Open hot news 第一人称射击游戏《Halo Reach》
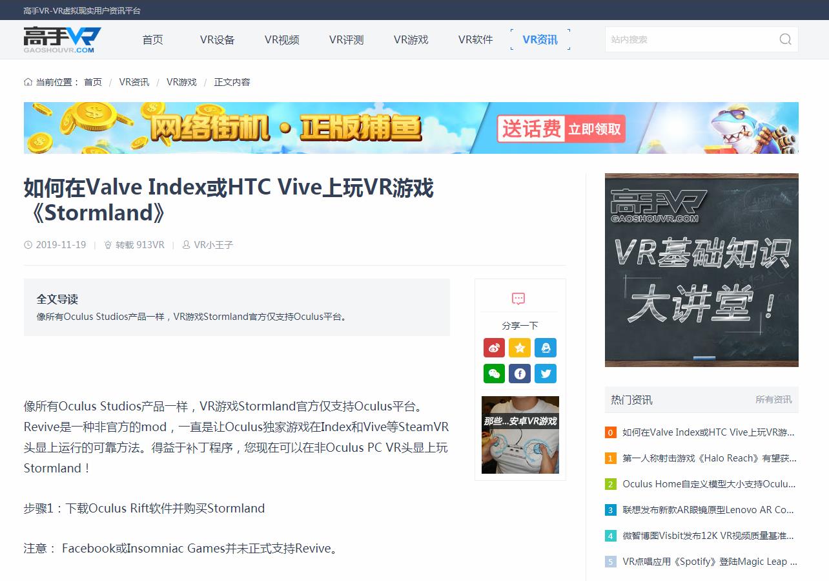Viewport: 829px width, 581px height. pos(710,458)
